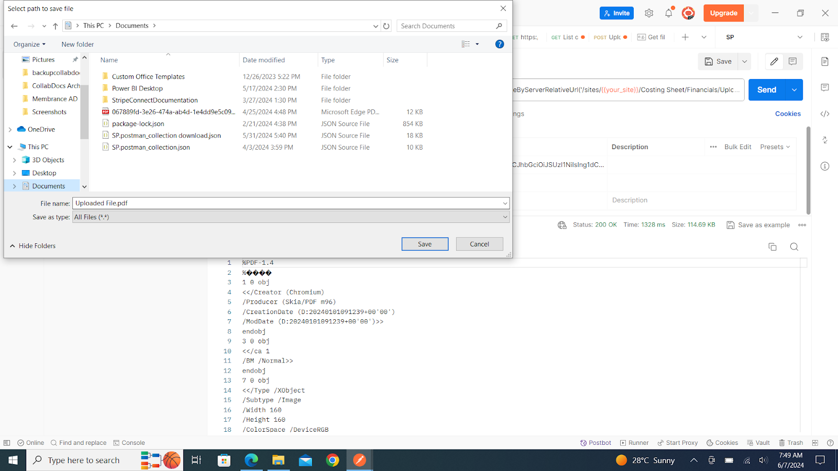Open the comments icon beside the pencil
838x471 pixels.
pos(793,61)
